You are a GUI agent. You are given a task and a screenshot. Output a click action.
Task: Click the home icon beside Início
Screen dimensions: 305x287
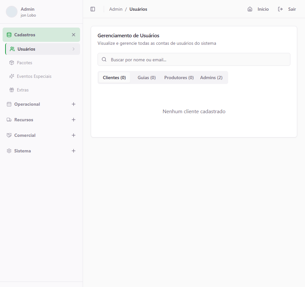[x=250, y=9]
